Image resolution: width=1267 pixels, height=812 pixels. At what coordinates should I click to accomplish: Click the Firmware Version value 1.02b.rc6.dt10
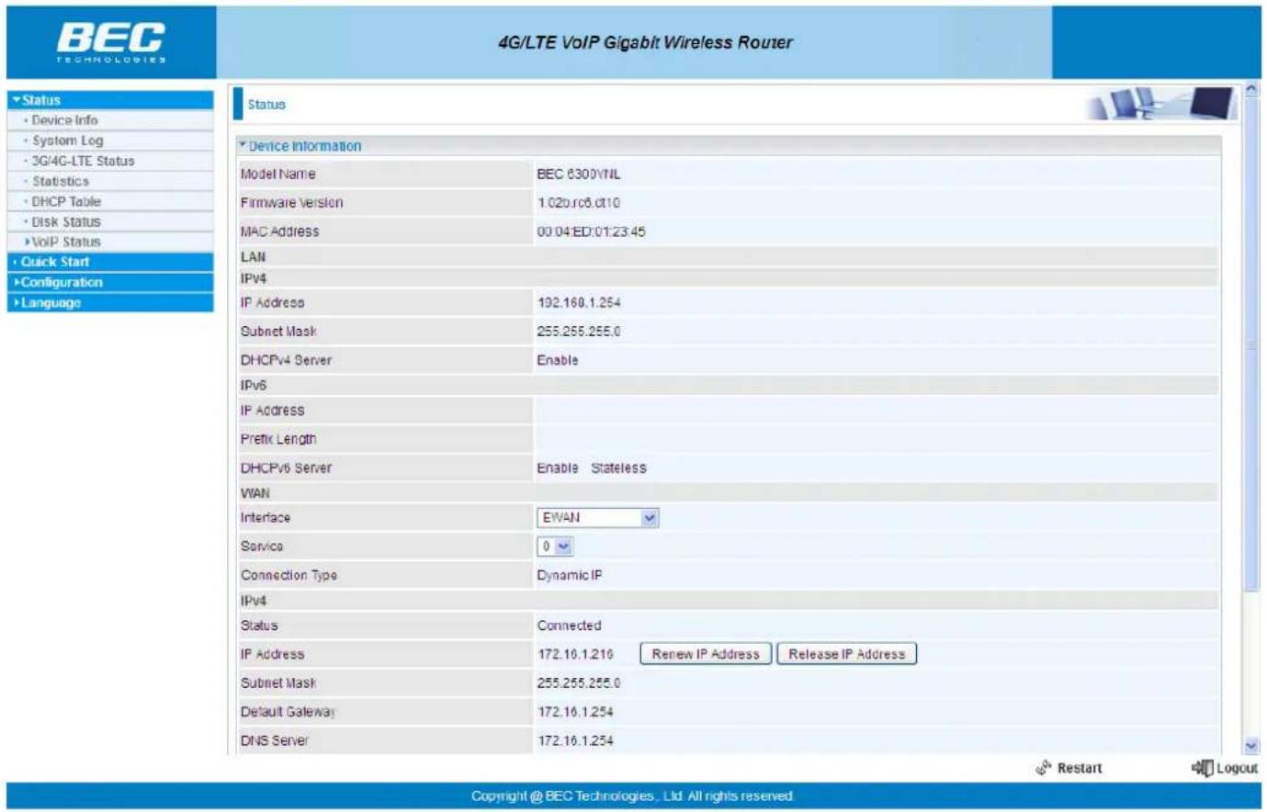point(579,202)
